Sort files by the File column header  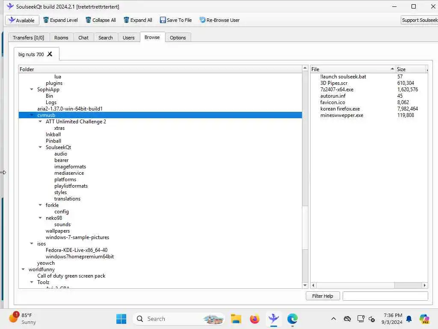353,69
